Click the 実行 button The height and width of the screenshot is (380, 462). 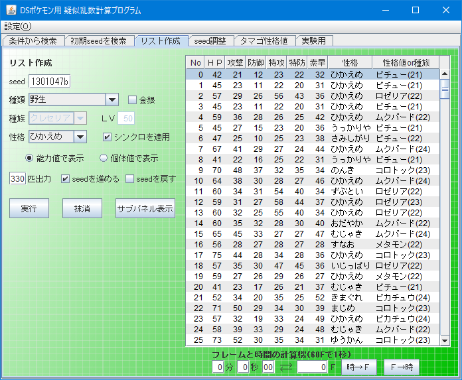click(29, 208)
